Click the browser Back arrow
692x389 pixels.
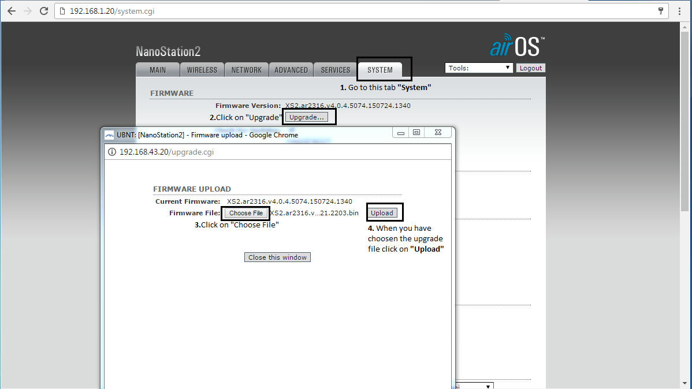pyautogui.click(x=11, y=11)
